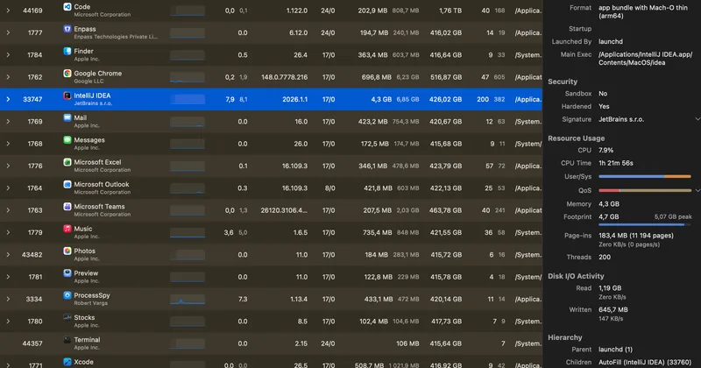Click the Enpass app icon

coord(67,29)
